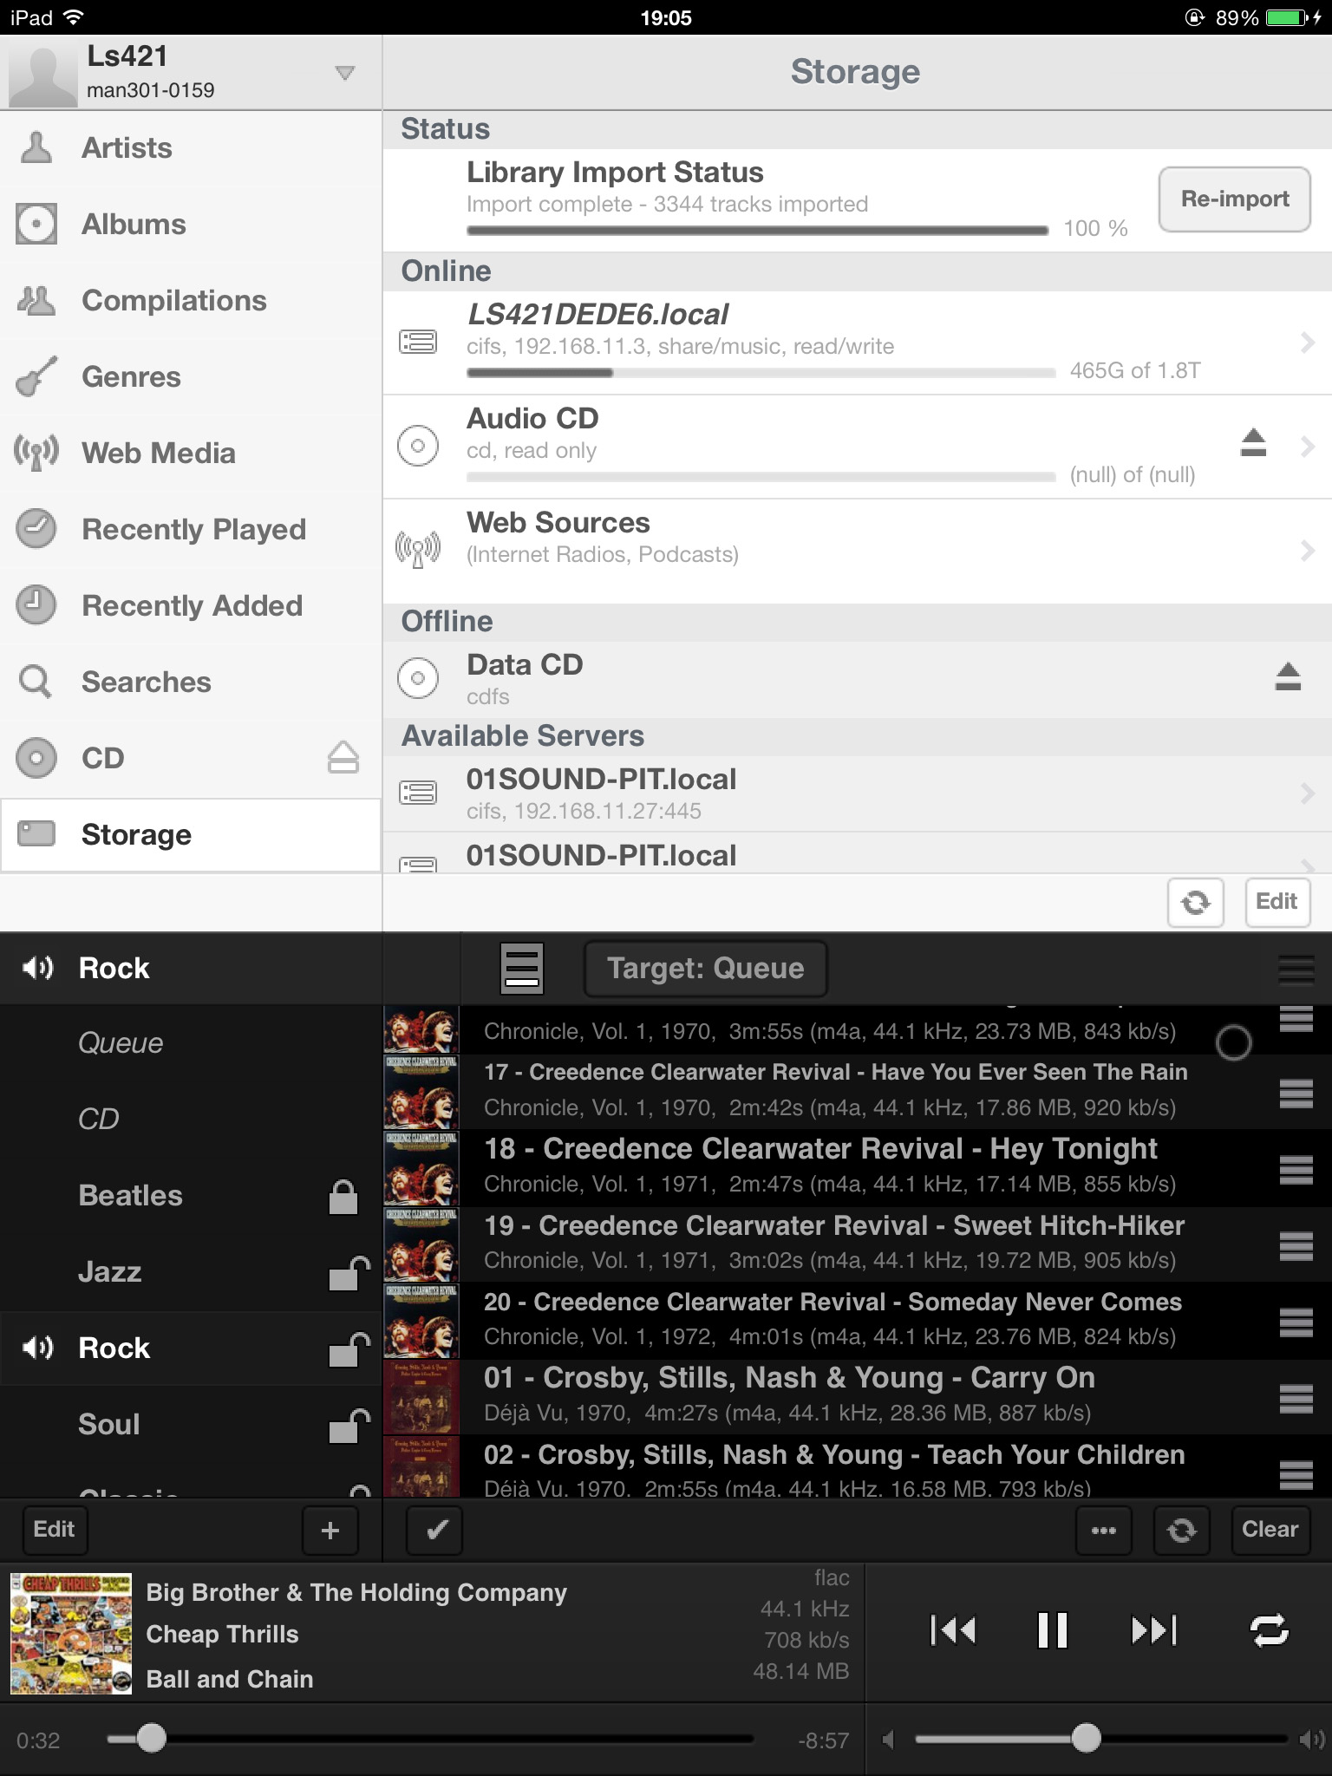Click the Re-import button
The width and height of the screenshot is (1332, 1776).
click(x=1234, y=199)
